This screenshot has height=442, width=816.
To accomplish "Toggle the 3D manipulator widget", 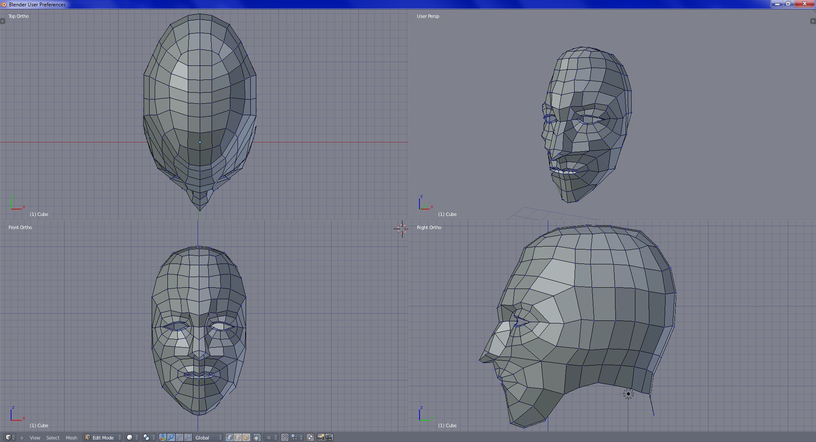I will coord(162,438).
